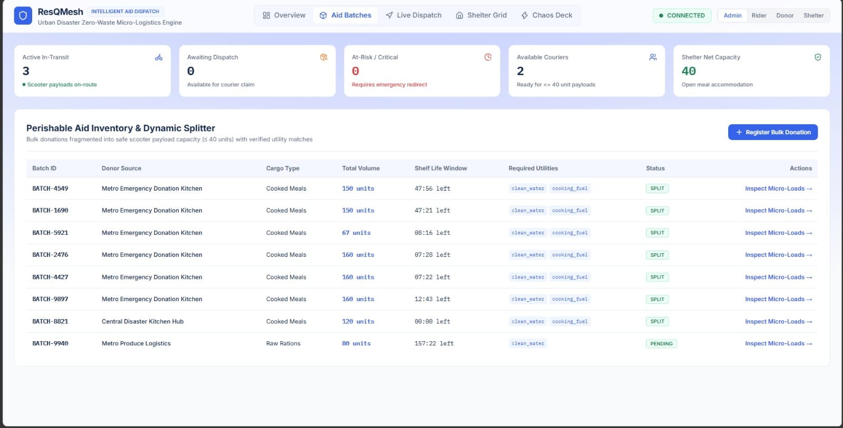Switch to the Shelter role
Screen dimensions: 843x428
tap(813, 15)
